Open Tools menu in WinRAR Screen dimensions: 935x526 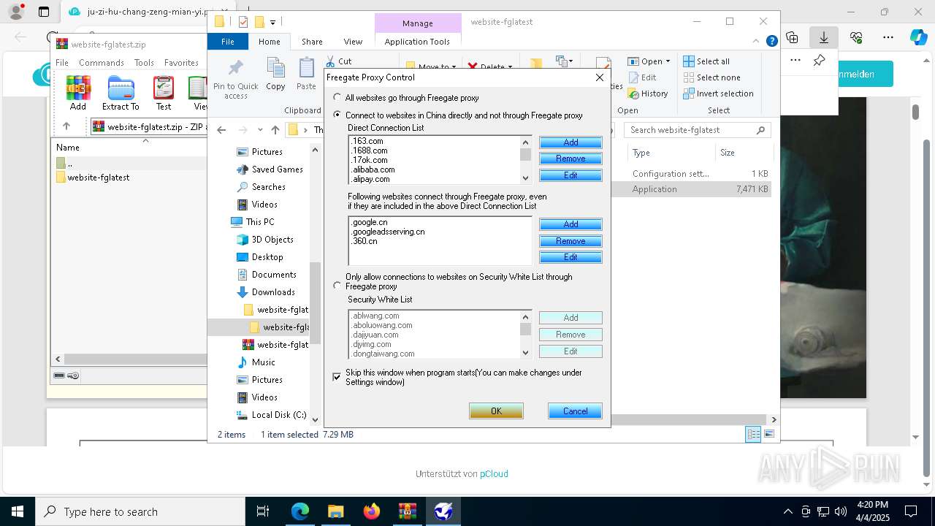click(144, 63)
